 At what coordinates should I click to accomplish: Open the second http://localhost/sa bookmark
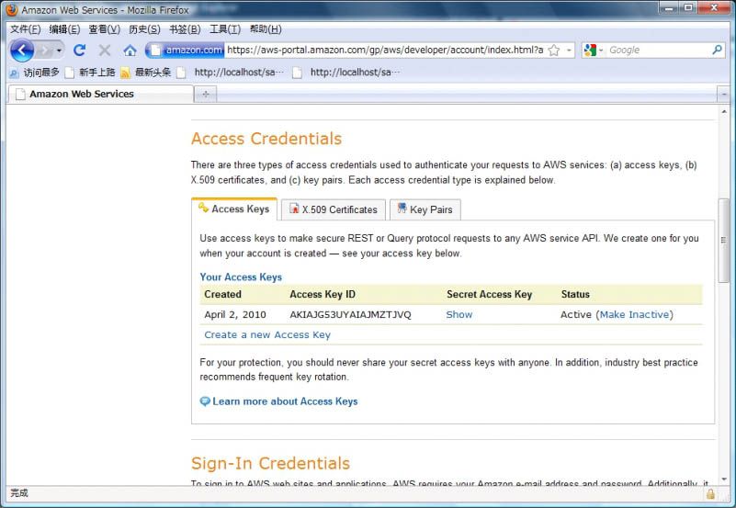click(x=346, y=73)
